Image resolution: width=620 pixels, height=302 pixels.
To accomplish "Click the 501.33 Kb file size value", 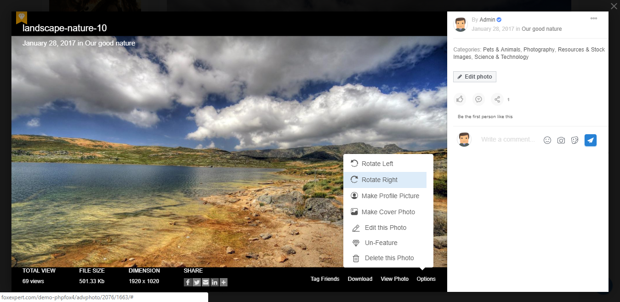I will pyautogui.click(x=92, y=281).
